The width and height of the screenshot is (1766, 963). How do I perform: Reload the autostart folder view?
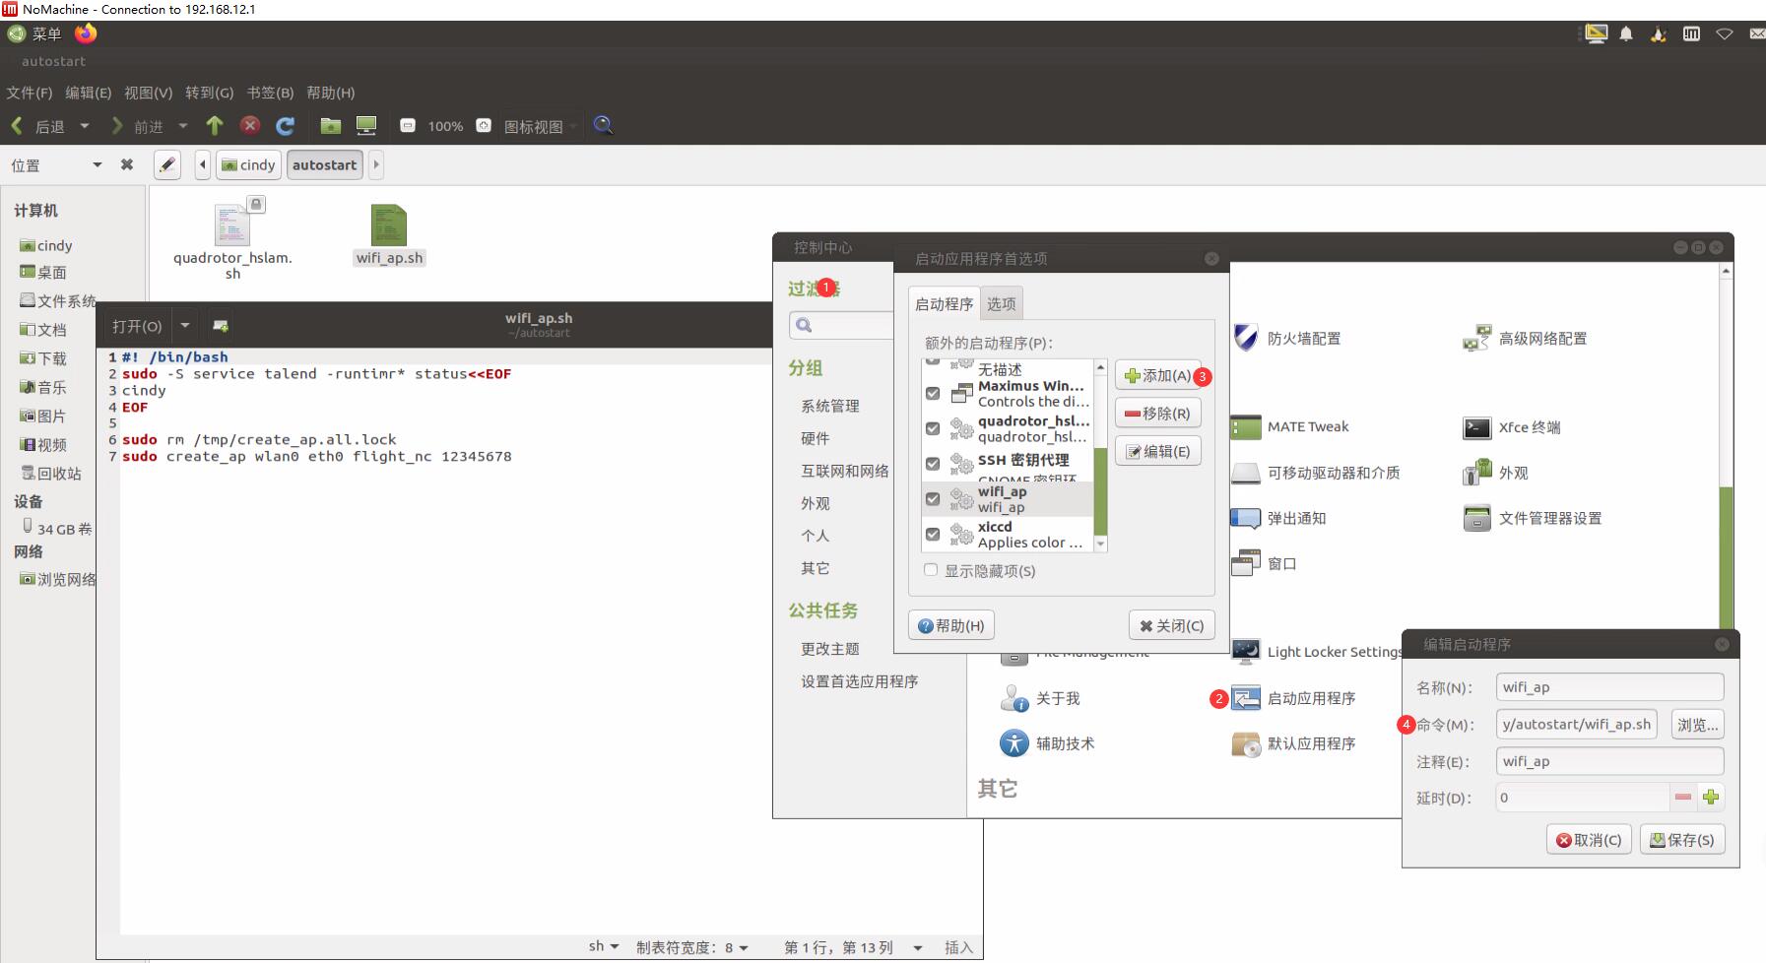pyautogui.click(x=286, y=125)
